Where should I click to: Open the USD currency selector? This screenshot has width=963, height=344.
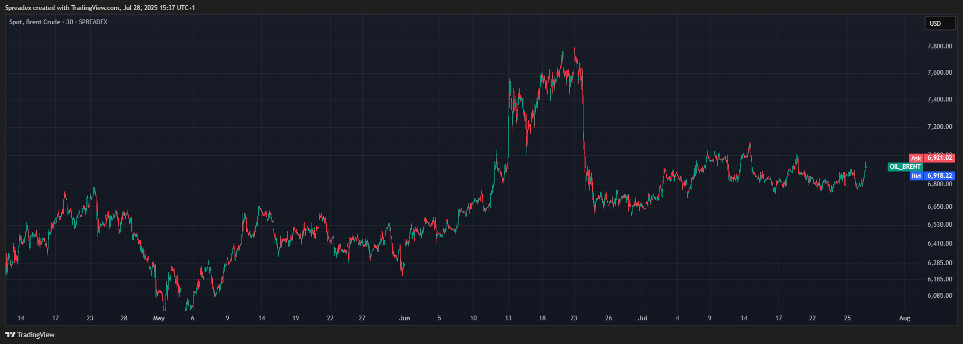click(940, 23)
